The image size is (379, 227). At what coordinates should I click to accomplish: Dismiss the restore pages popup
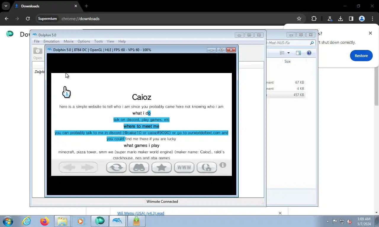370,33
